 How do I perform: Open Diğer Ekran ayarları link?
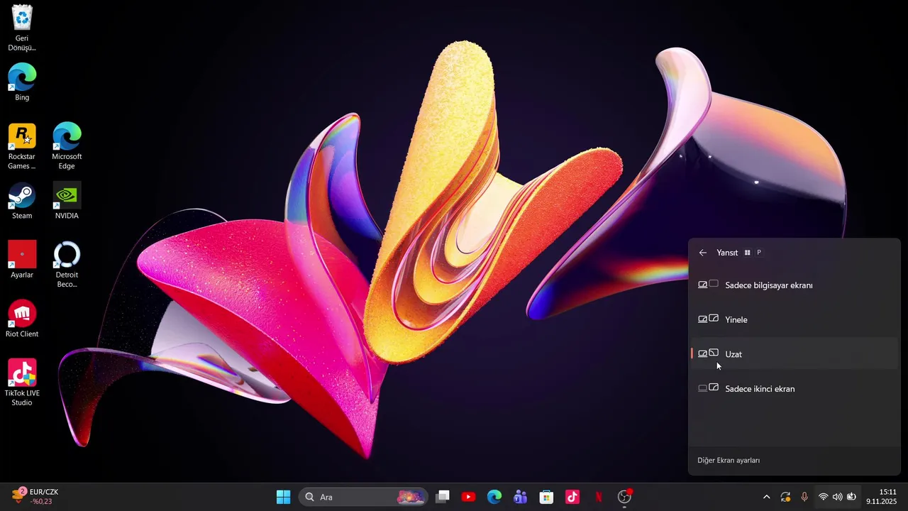729,461
